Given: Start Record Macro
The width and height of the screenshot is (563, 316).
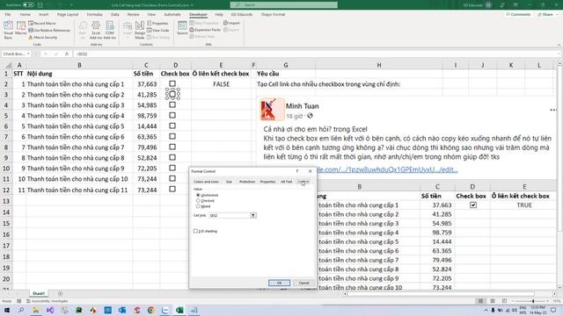Looking at the screenshot, I should [42, 24].
